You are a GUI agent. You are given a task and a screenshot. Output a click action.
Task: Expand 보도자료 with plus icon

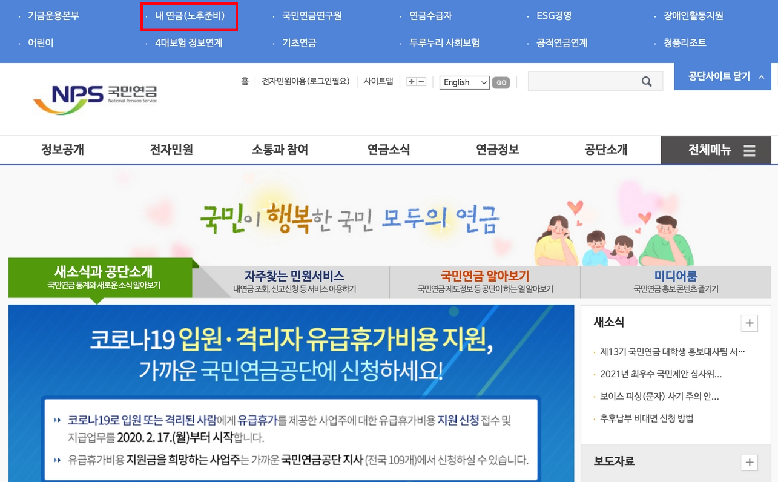[749, 462]
